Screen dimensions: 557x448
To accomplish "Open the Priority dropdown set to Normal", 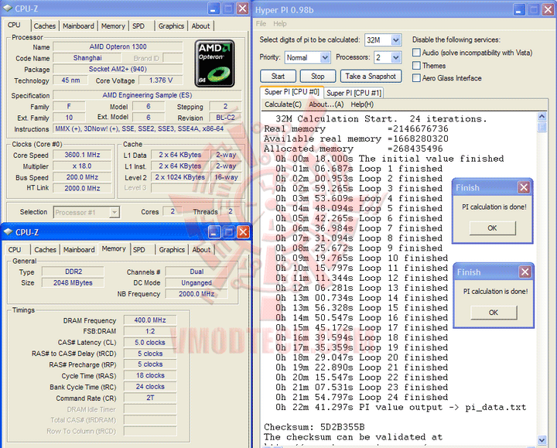I will pos(325,57).
